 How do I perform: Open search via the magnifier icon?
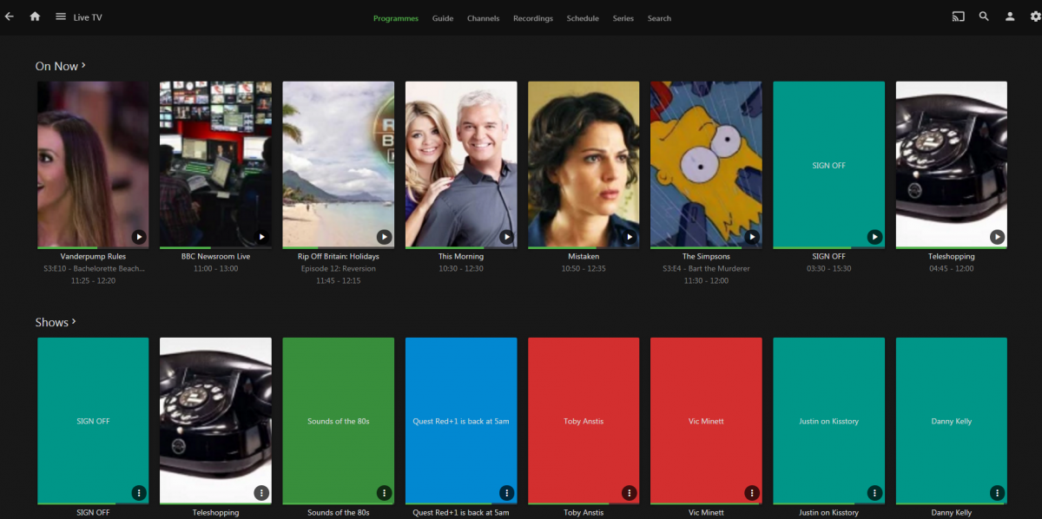(984, 16)
